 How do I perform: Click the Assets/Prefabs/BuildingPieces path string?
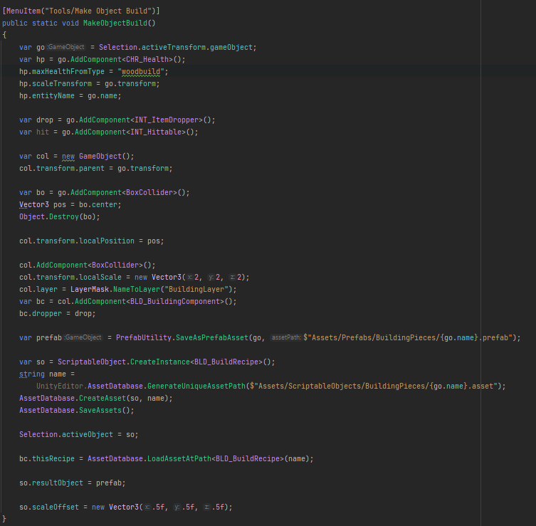(x=408, y=337)
